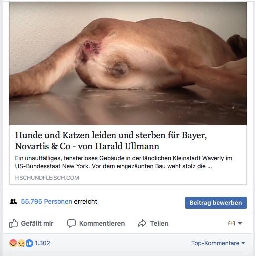Click the share arrow icon

click(x=142, y=223)
